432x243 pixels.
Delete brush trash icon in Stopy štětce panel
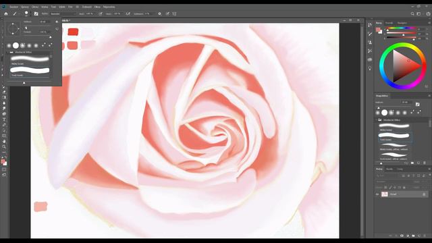click(x=425, y=163)
